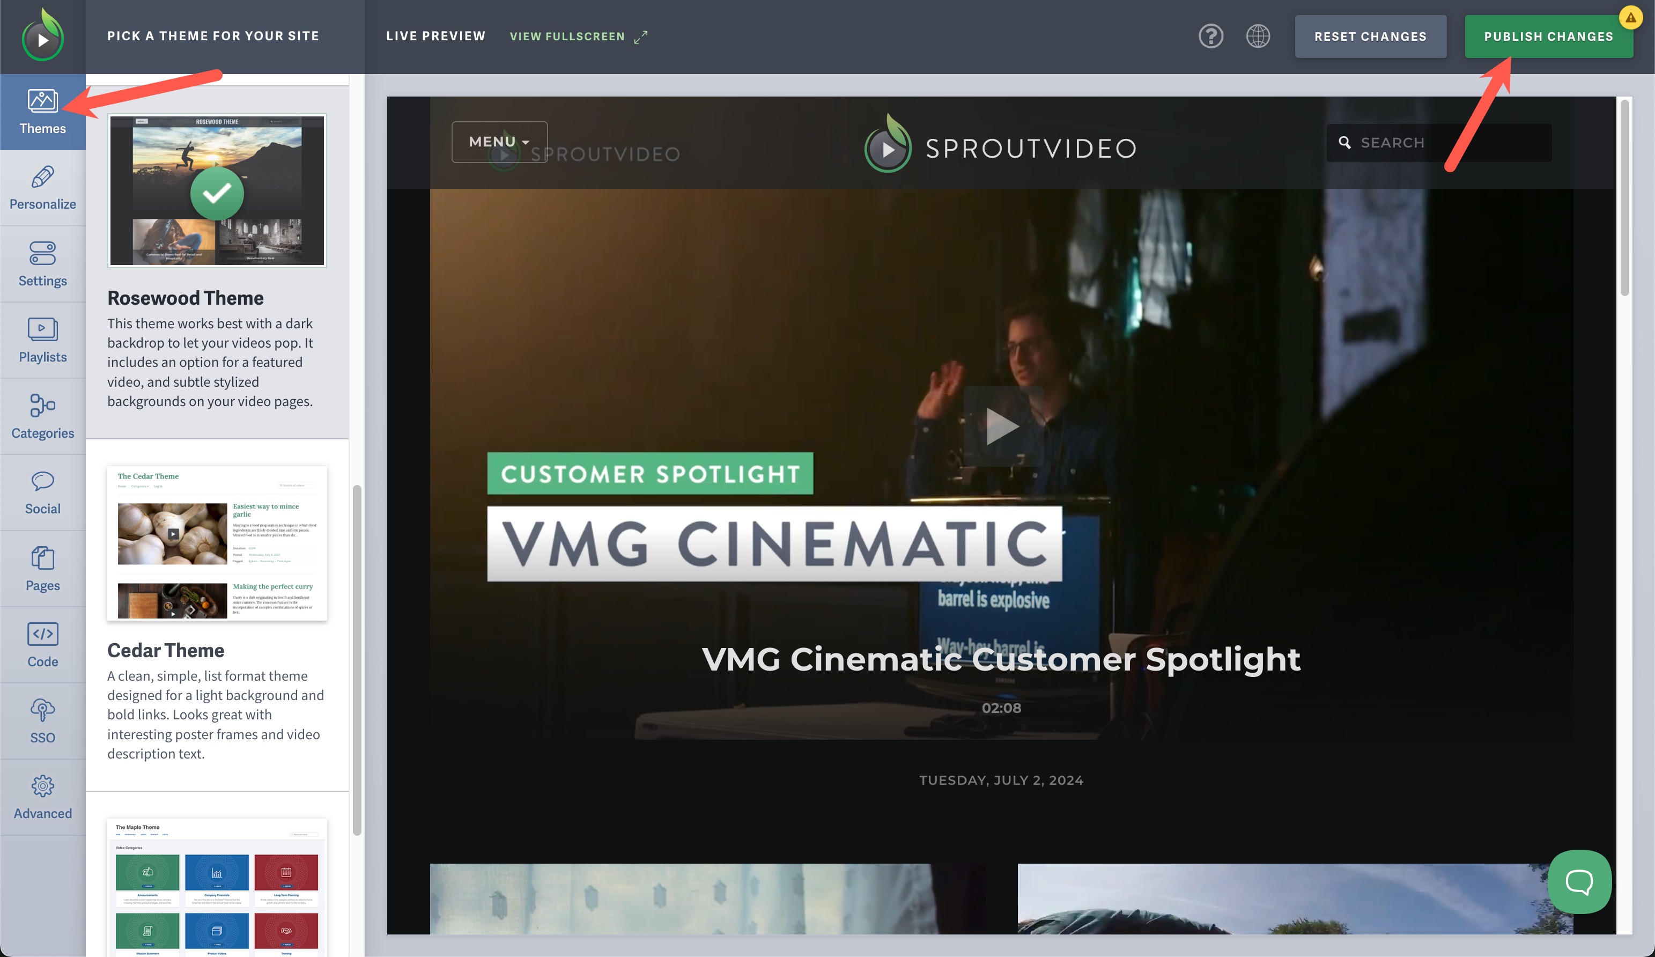Open the Social panel
Screen dimensions: 1655x957
(42, 492)
